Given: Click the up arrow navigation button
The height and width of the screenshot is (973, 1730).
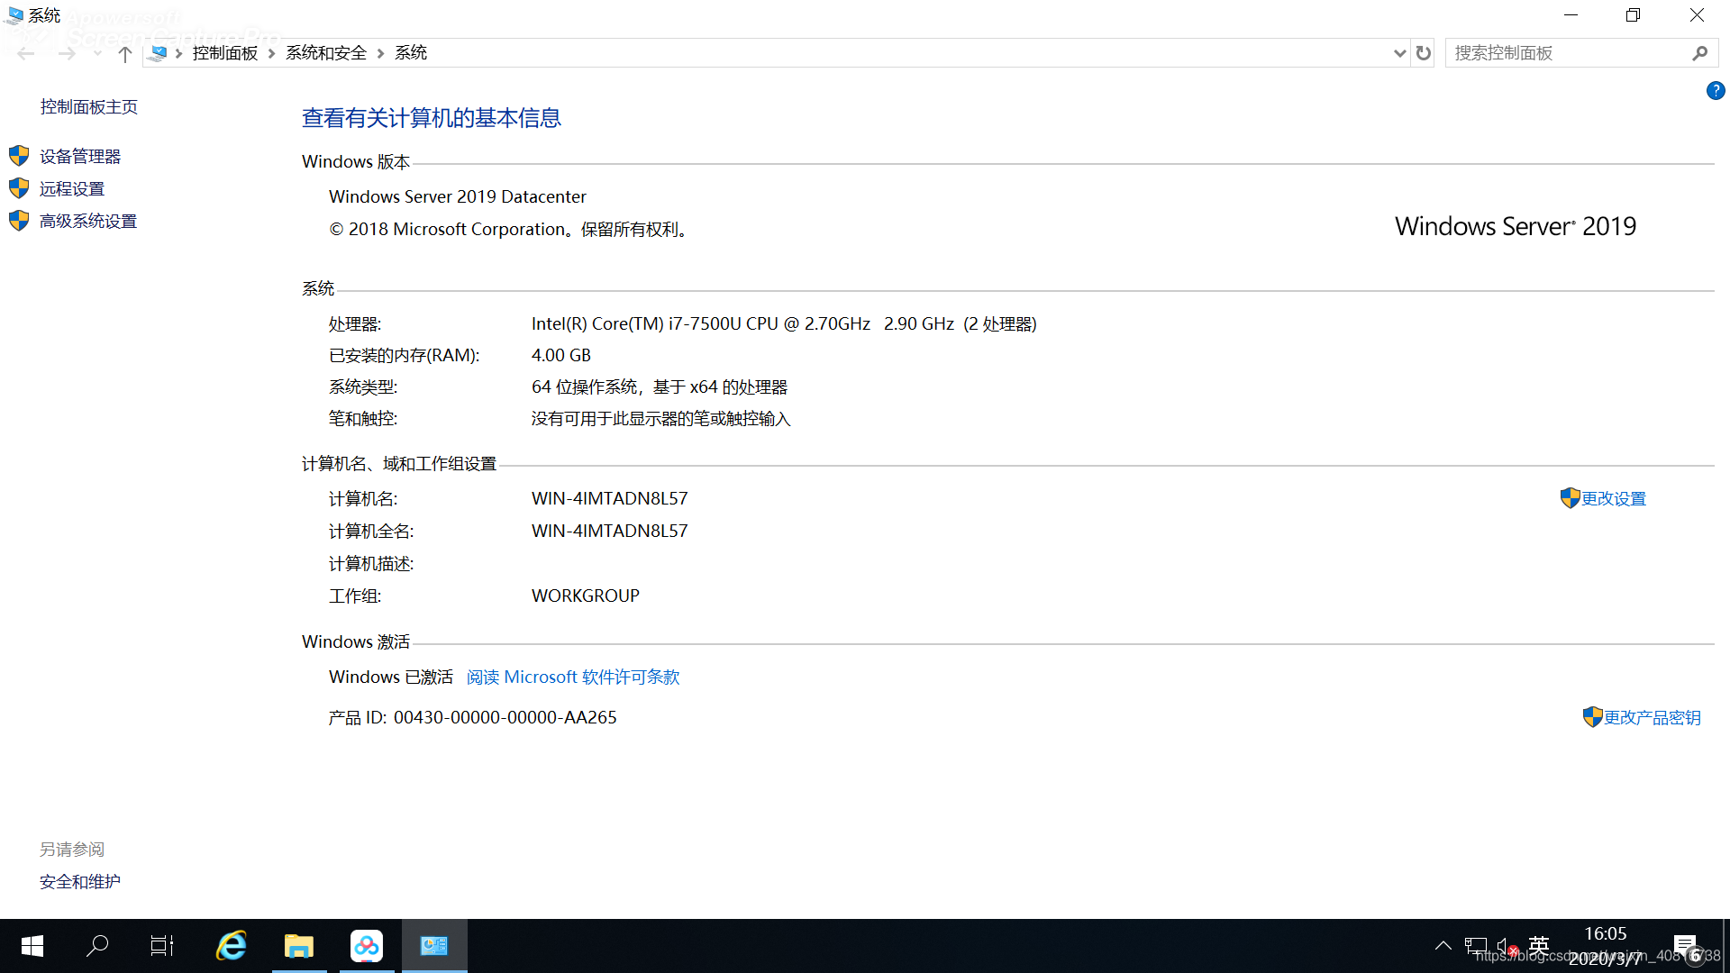Looking at the screenshot, I should (x=124, y=54).
